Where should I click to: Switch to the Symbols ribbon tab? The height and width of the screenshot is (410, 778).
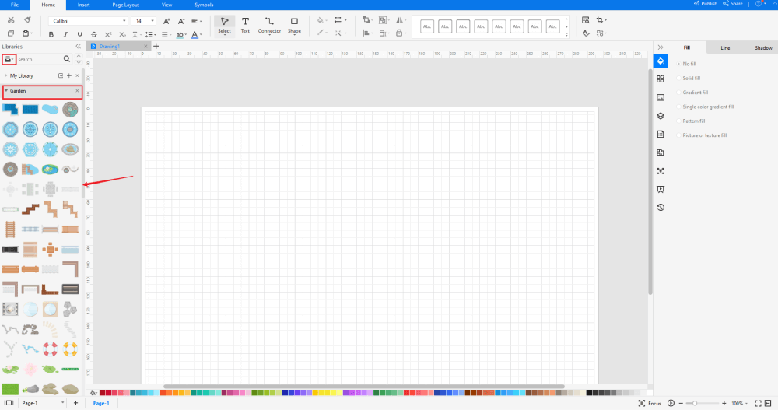pyautogui.click(x=204, y=5)
